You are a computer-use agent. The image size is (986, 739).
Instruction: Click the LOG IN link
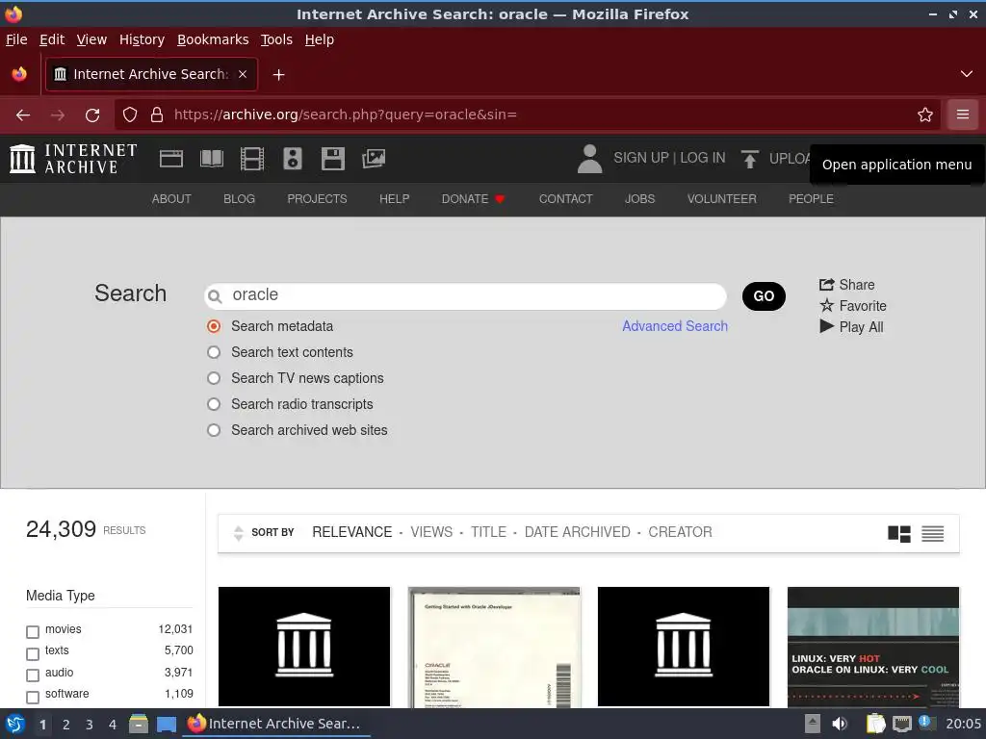coord(702,158)
